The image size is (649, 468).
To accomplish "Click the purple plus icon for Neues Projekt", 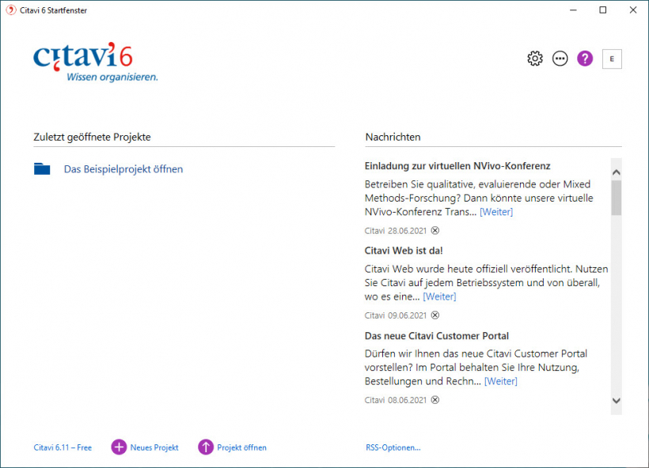I will pos(118,447).
